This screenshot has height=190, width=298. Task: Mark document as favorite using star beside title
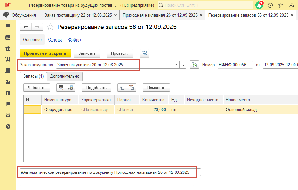(x=50, y=27)
